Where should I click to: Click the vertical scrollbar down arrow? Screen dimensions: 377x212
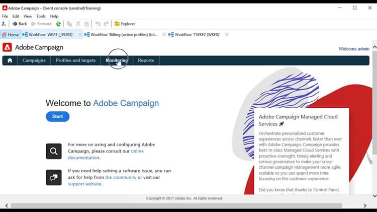374,195
